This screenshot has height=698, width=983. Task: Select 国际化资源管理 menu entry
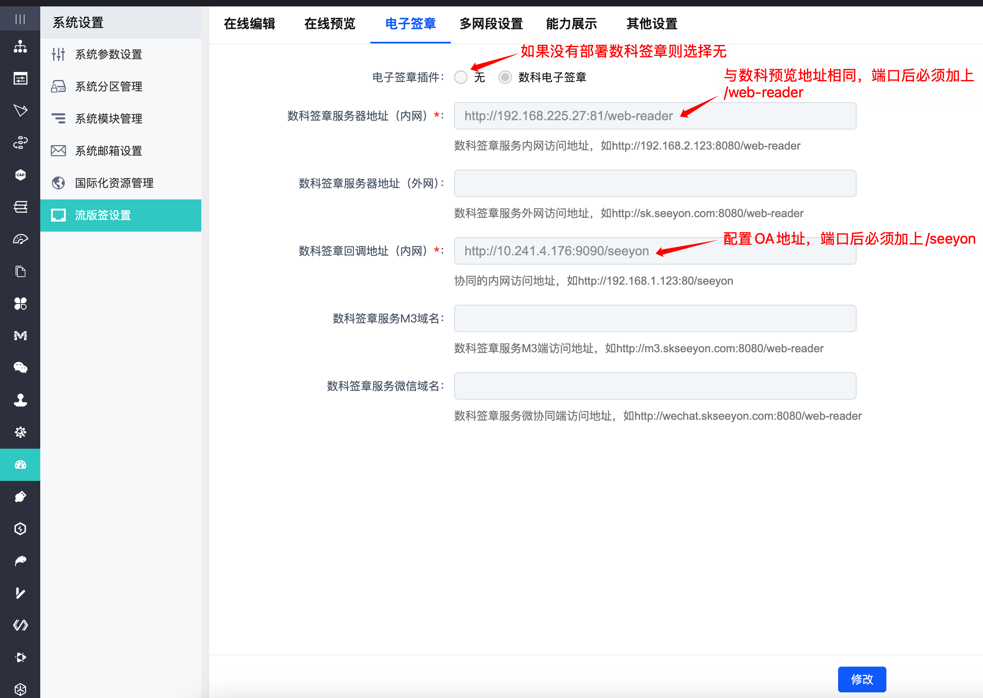(x=114, y=183)
